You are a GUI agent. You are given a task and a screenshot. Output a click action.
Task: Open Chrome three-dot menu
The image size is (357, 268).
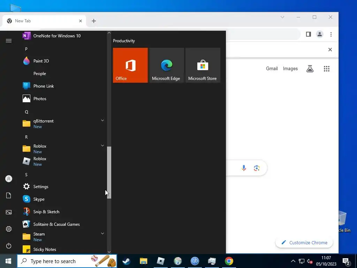(331, 34)
